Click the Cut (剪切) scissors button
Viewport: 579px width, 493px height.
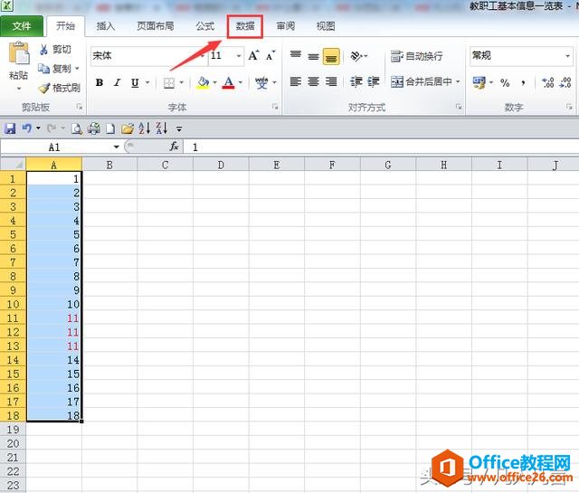54,50
